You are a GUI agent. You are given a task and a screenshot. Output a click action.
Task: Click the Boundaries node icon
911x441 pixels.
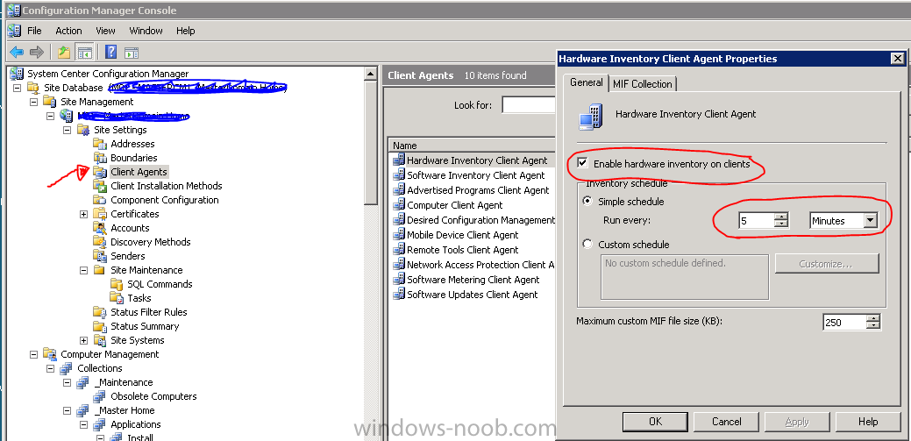pos(101,158)
